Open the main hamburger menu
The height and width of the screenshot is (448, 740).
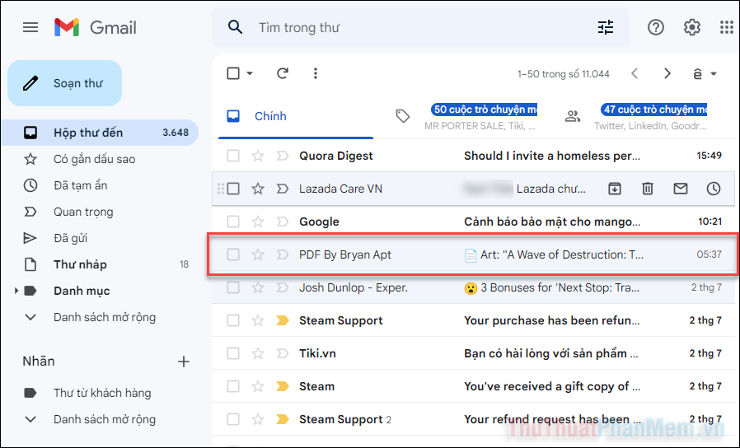[30, 27]
